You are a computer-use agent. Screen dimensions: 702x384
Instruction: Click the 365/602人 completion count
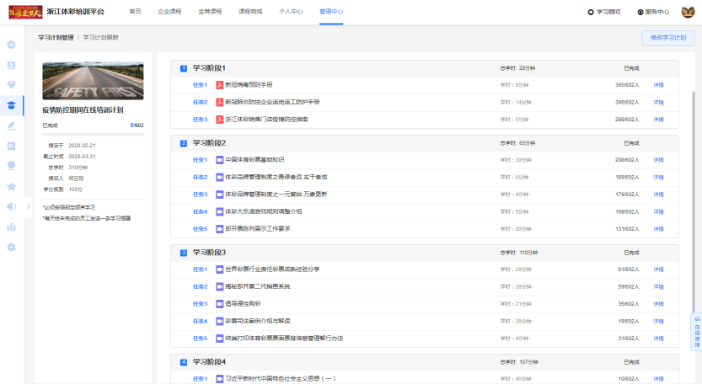627,85
